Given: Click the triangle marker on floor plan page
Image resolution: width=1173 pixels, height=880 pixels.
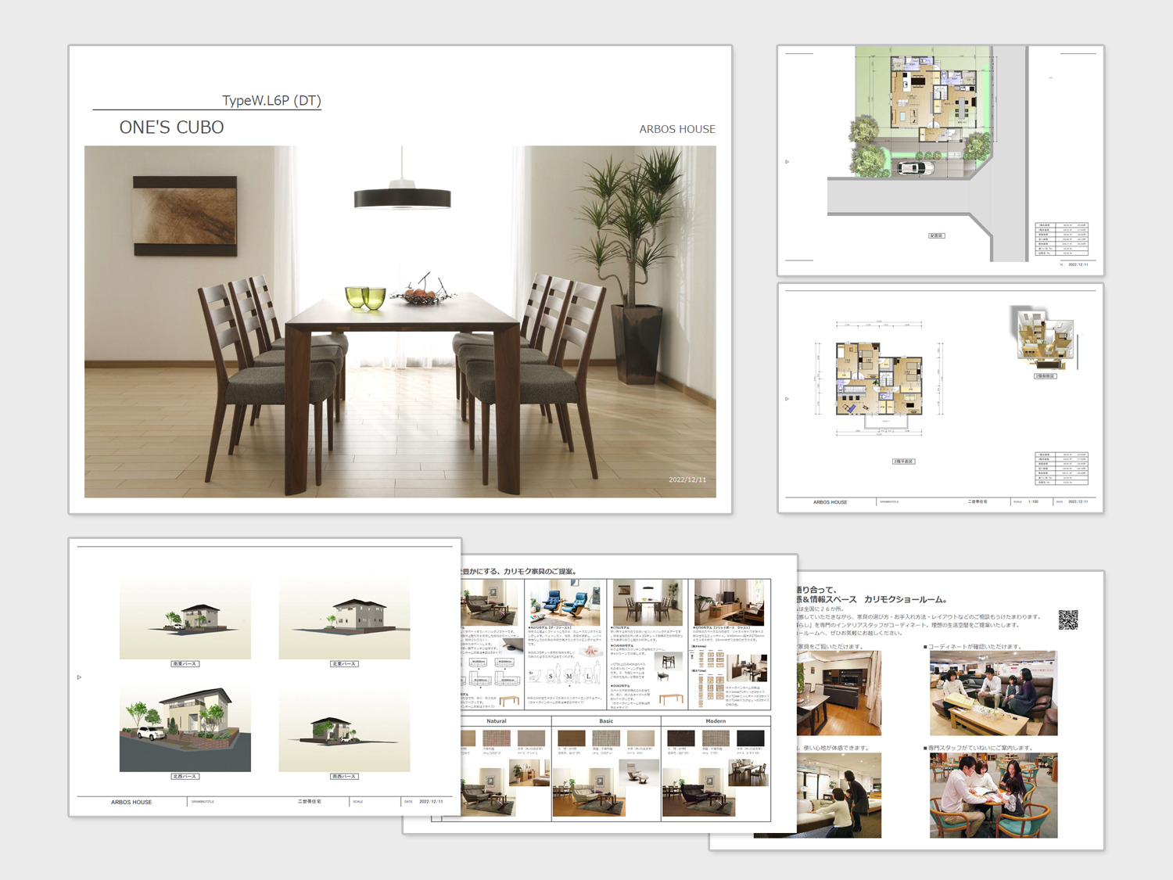Looking at the screenshot, I should point(787,399).
